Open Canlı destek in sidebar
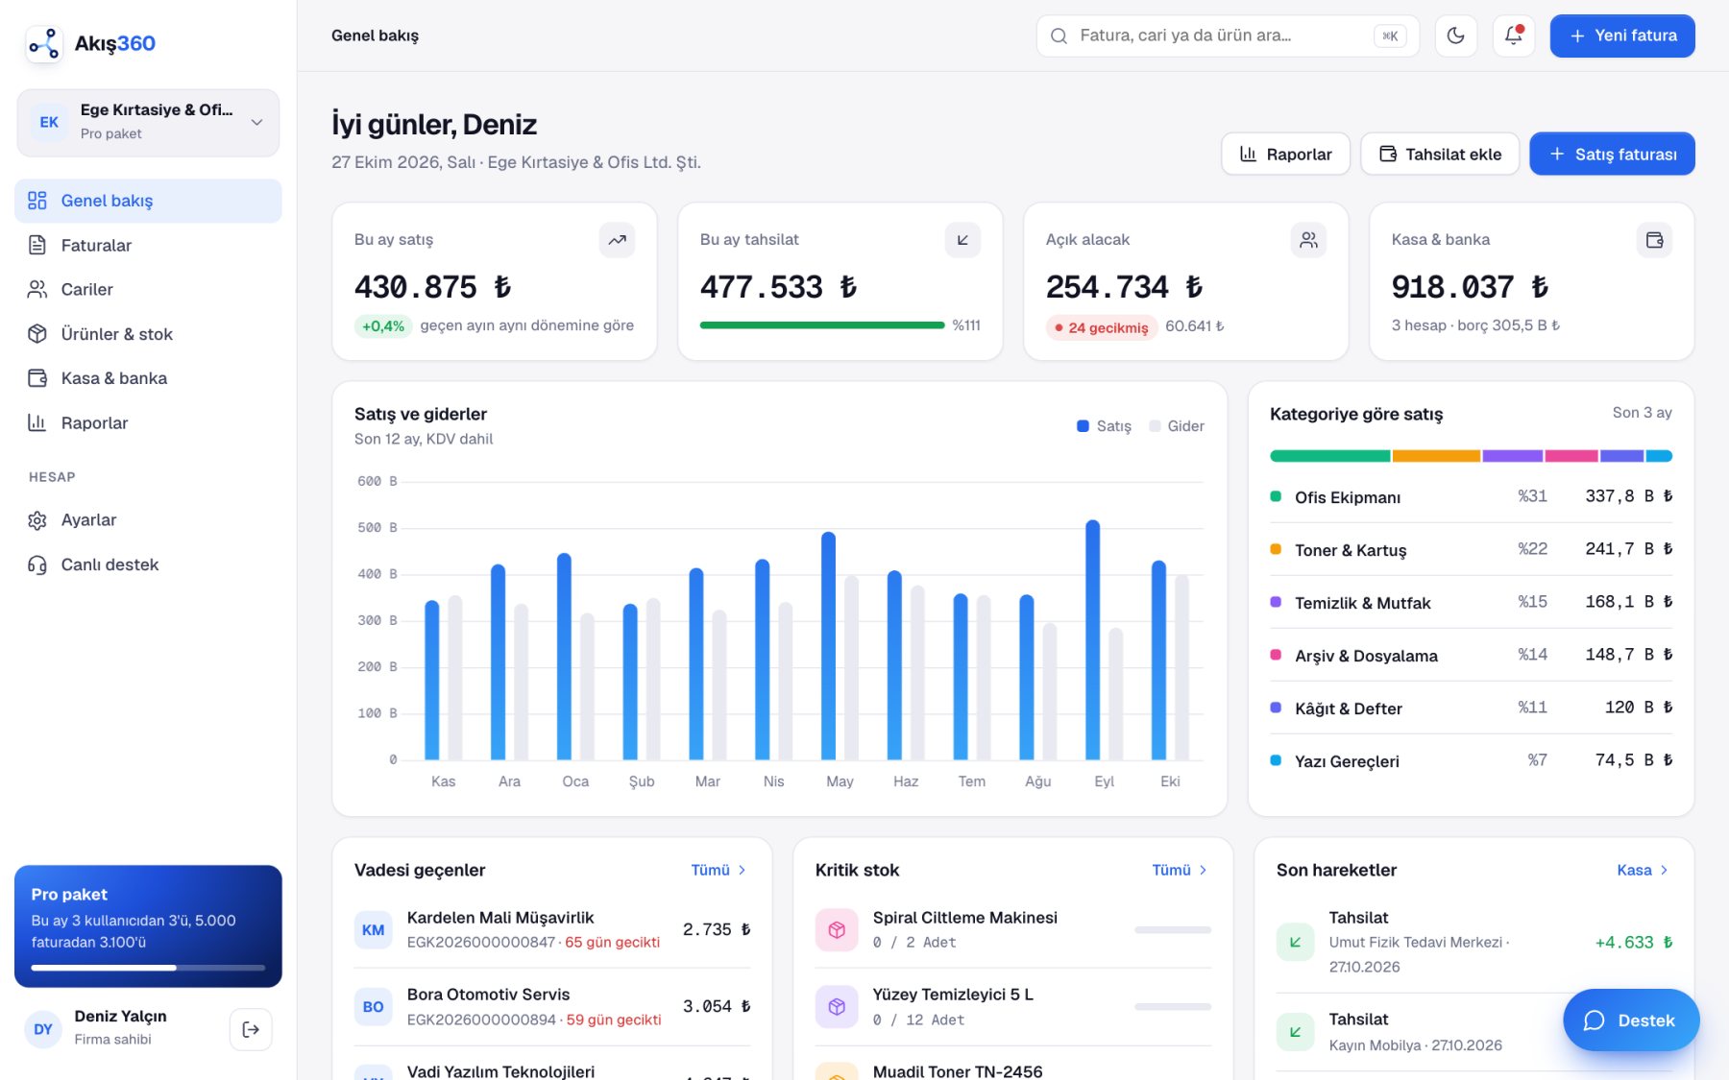 [x=148, y=564]
